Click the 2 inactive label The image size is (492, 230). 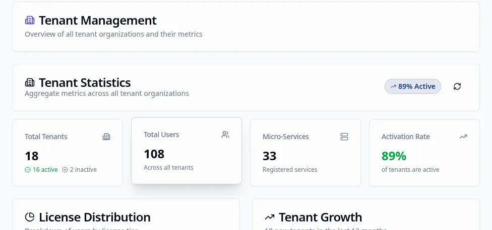[x=83, y=170]
